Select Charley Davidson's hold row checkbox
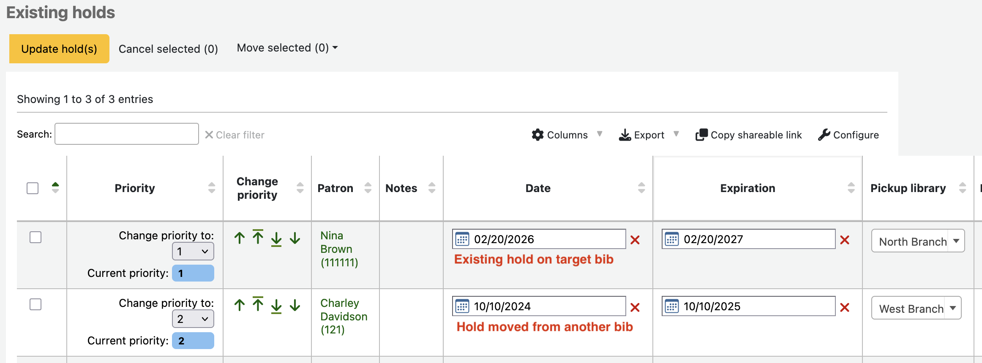 [x=35, y=304]
